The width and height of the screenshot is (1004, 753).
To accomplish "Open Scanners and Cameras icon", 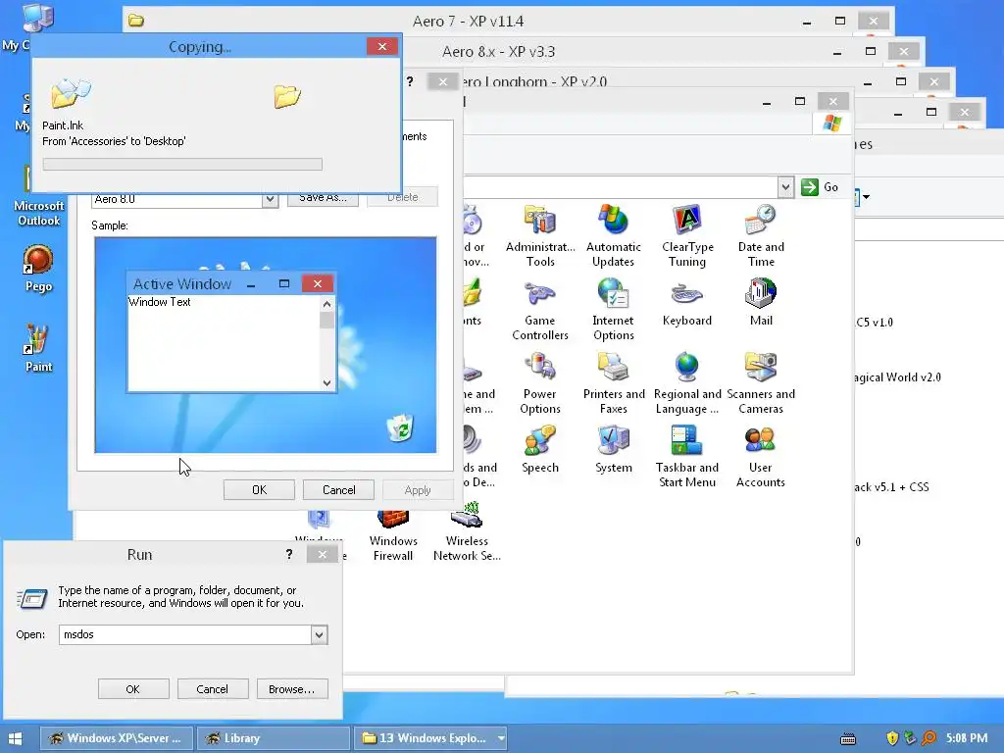I will pyautogui.click(x=761, y=383).
